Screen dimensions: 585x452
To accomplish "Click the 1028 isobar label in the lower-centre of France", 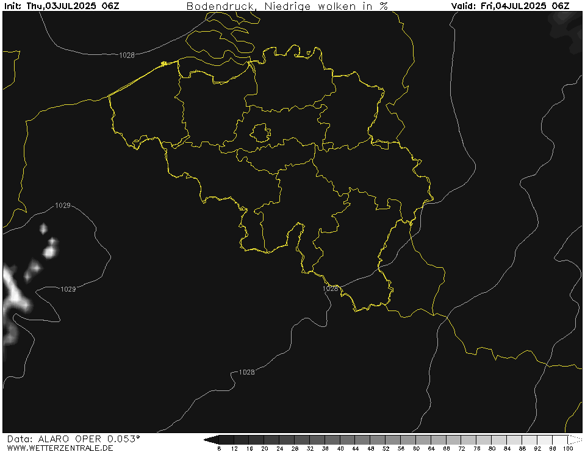I will coord(246,372).
